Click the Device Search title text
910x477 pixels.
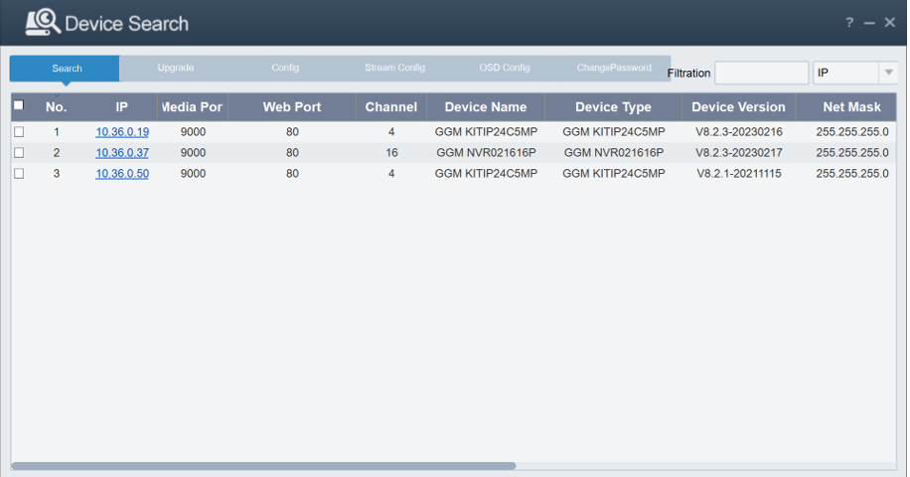tap(126, 24)
